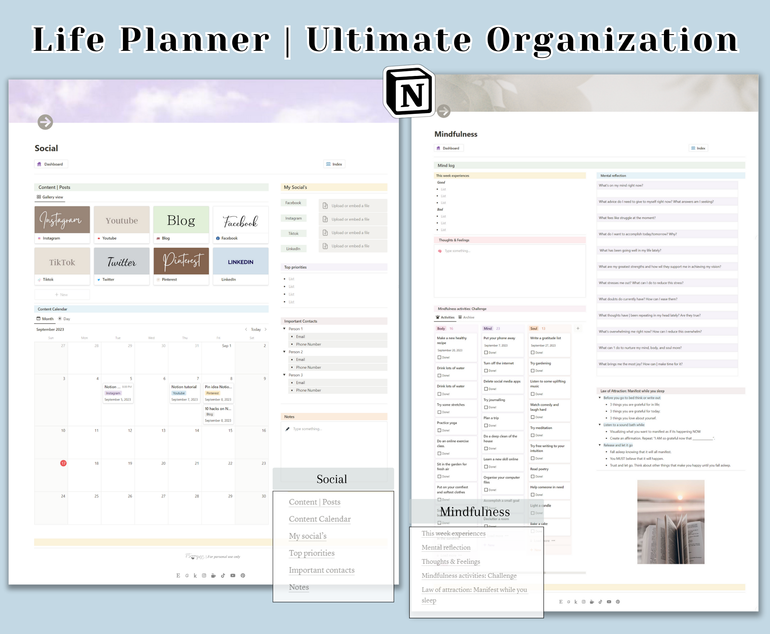Open YouTube footer icon on Social page
This screenshot has width=770, height=634.
click(233, 576)
